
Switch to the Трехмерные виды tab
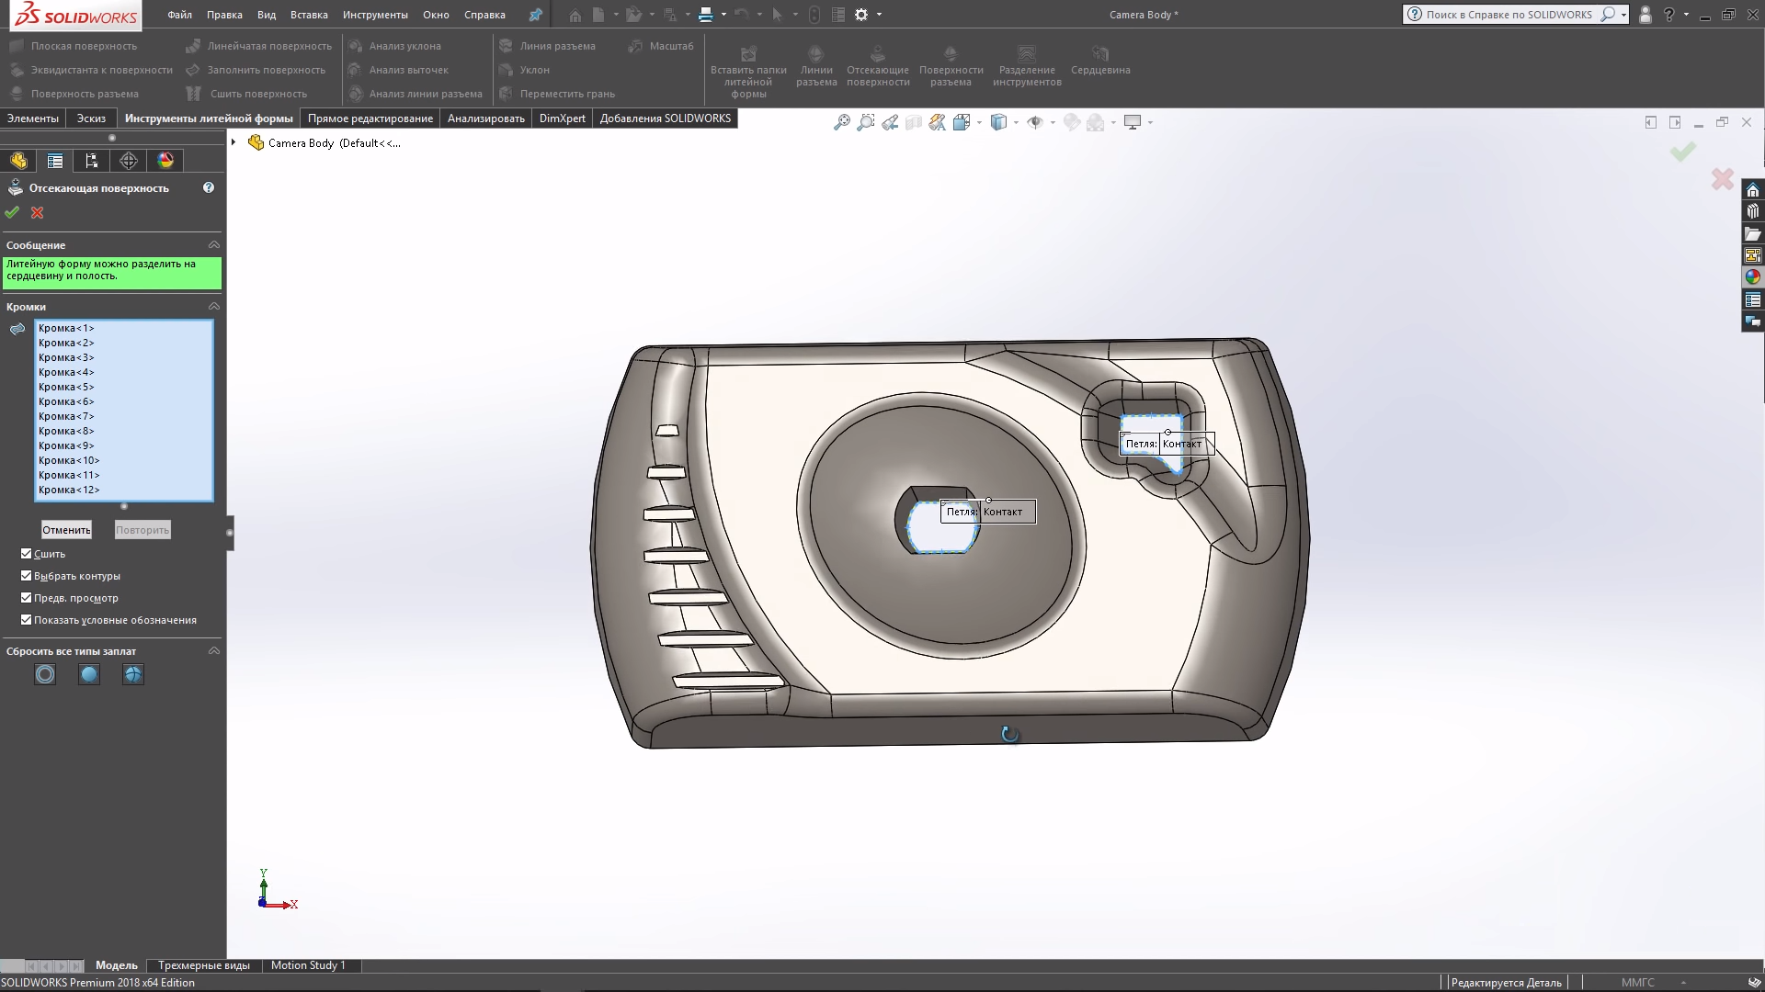tap(204, 965)
